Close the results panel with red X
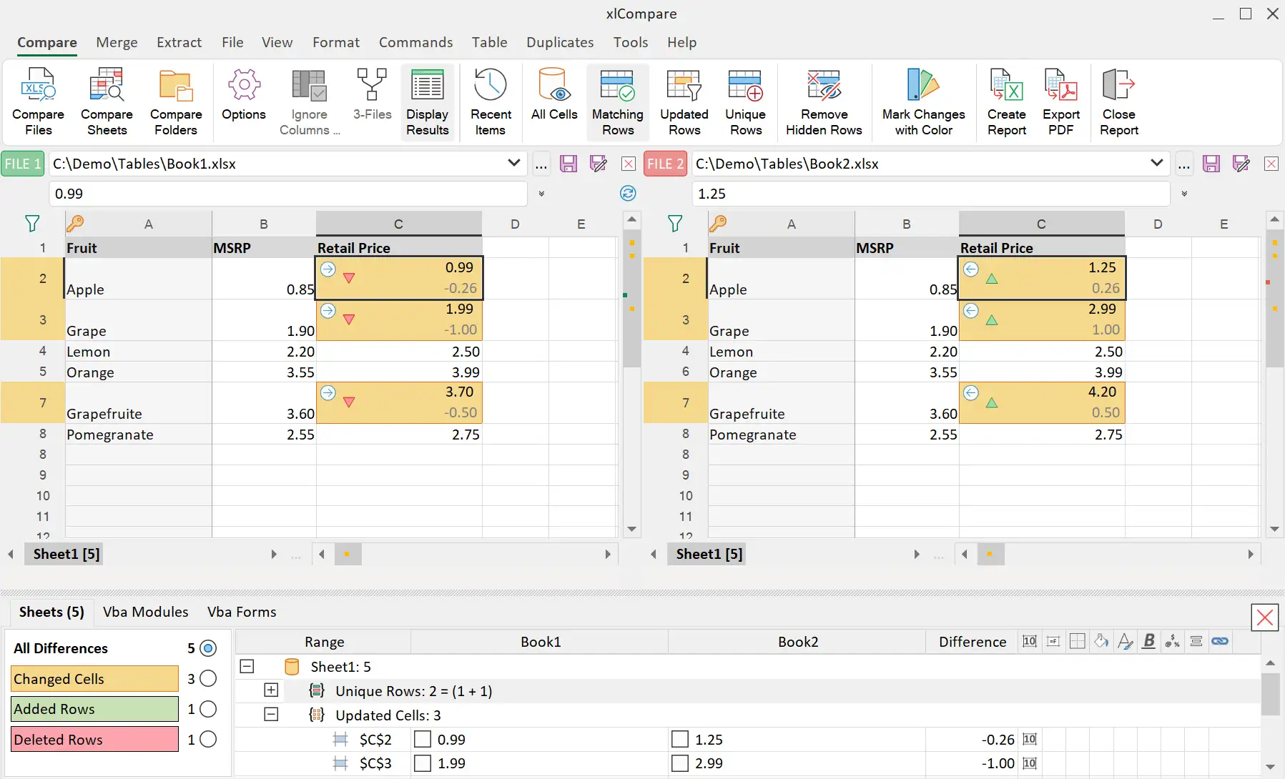This screenshot has width=1285, height=779. pos(1264,617)
